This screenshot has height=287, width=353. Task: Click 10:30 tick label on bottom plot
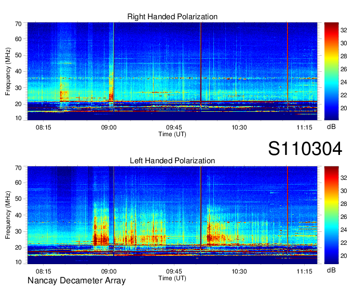[239, 271]
